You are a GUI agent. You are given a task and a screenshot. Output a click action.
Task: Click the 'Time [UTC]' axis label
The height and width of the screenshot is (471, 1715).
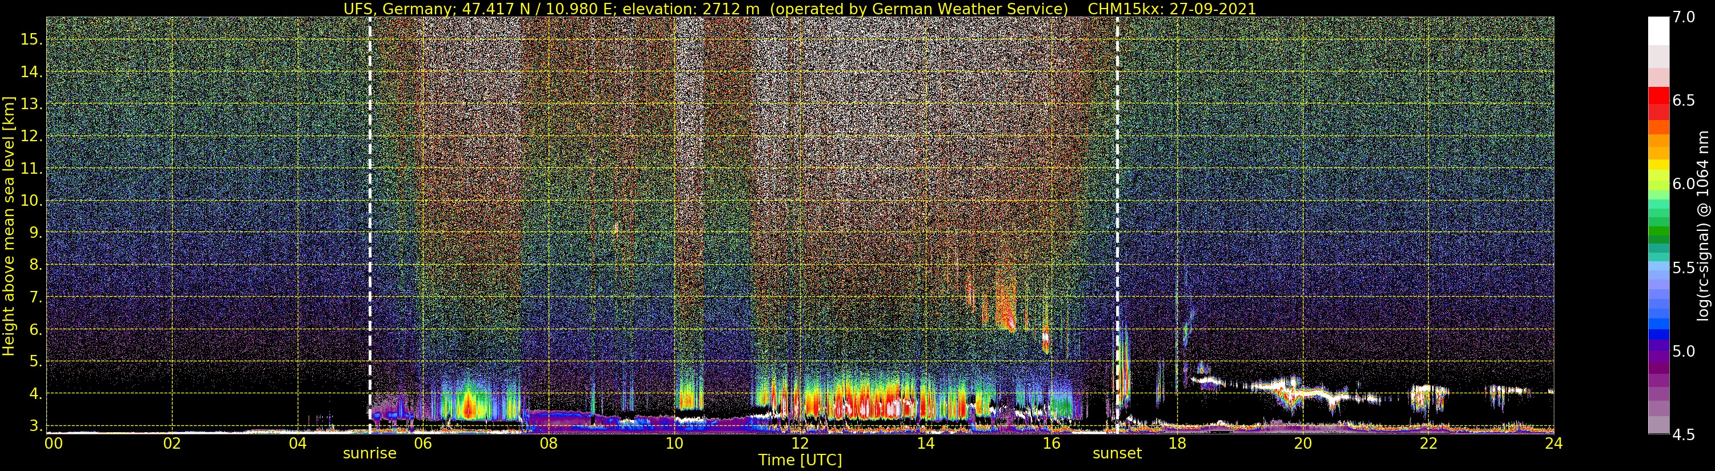(x=800, y=460)
